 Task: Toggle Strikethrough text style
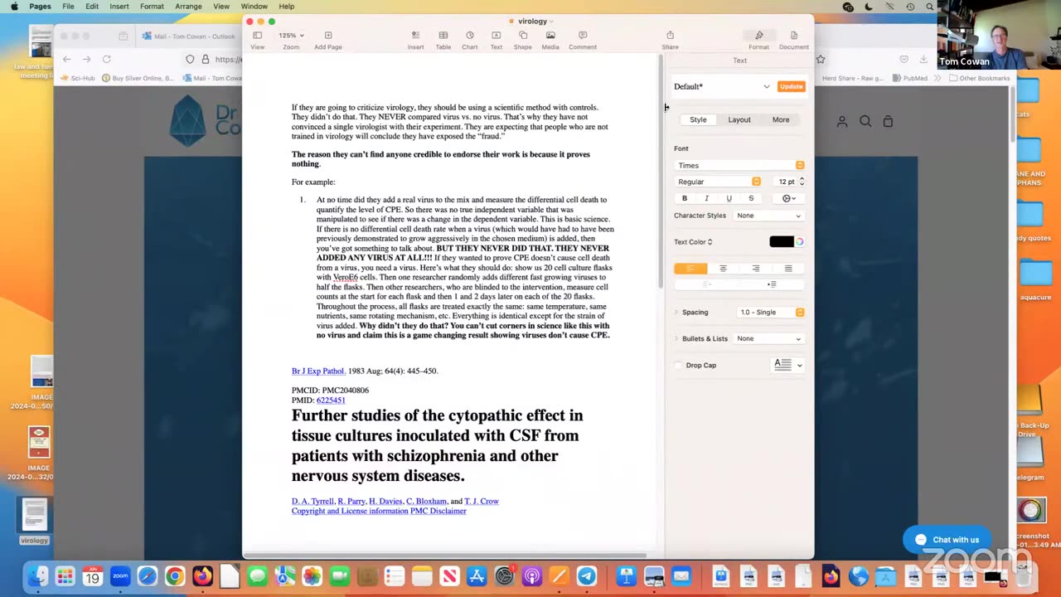coord(751,198)
